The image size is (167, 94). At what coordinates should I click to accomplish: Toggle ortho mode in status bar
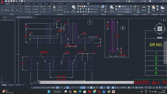[x=70, y=88]
